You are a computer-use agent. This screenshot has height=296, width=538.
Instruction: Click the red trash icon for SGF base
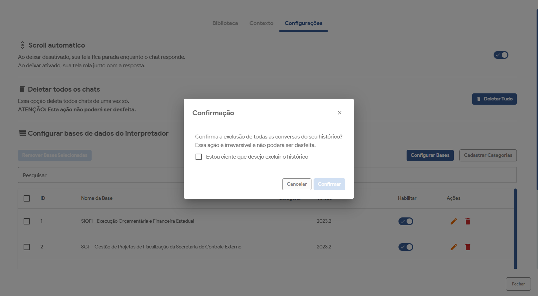coord(468,247)
